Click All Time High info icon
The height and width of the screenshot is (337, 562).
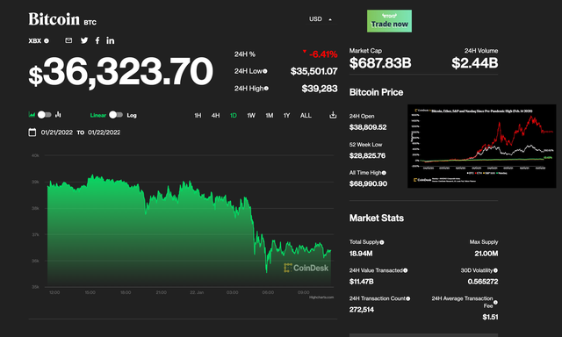[x=384, y=173]
